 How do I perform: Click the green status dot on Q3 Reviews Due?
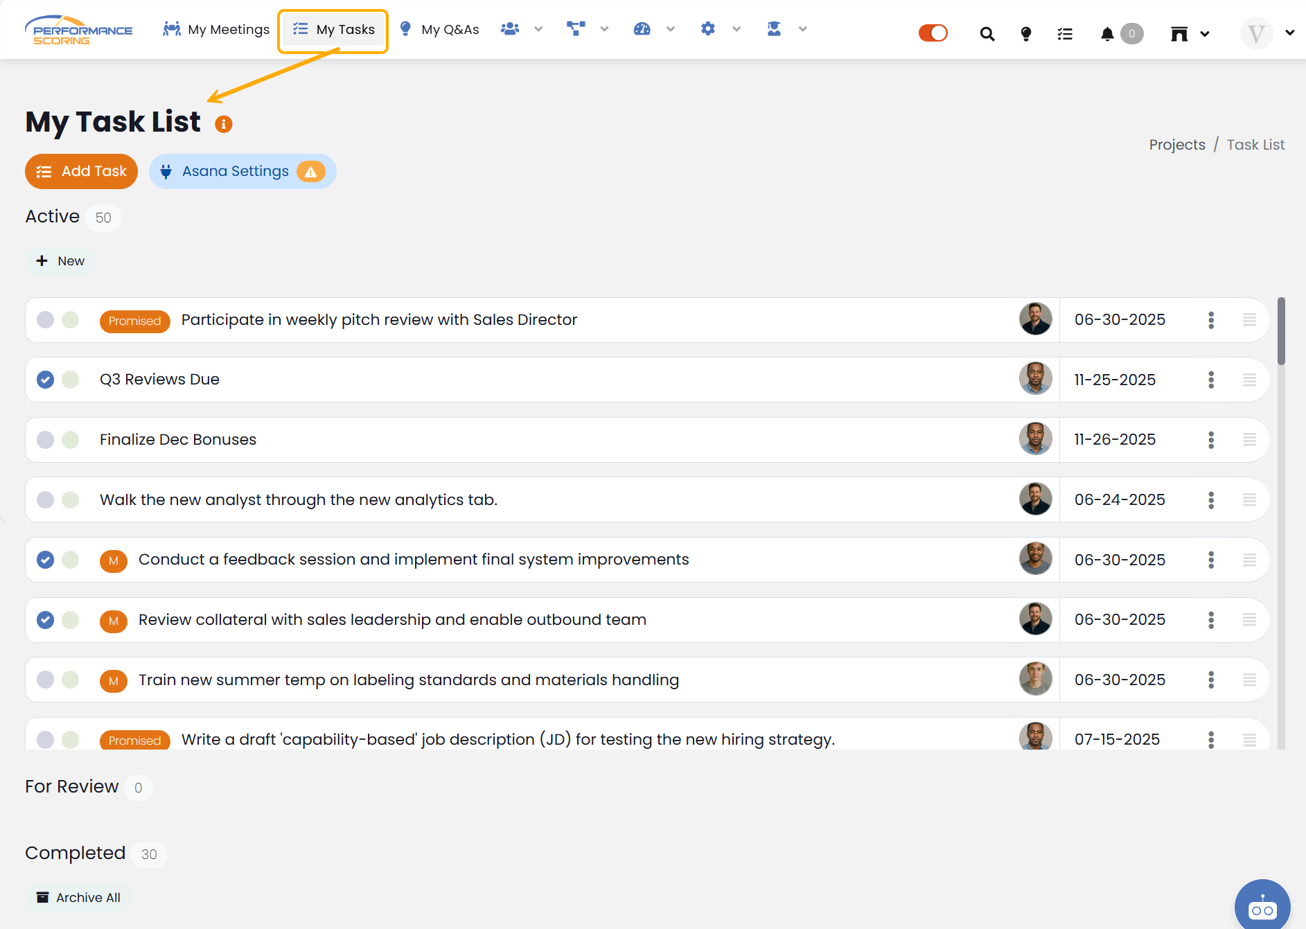coord(71,380)
